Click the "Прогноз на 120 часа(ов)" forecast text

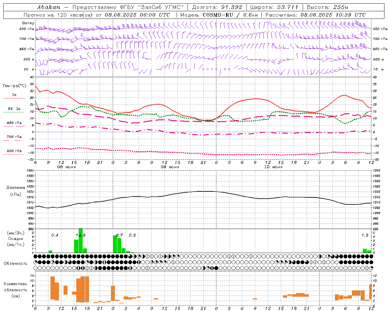(x=58, y=15)
